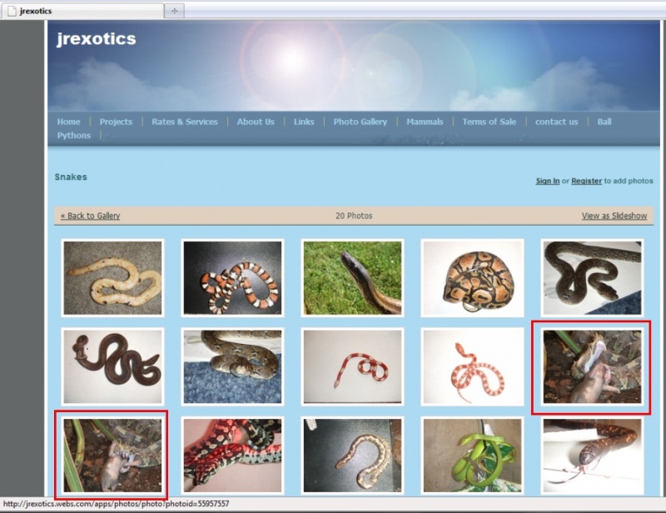Screen dimensions: 666x513
Task: Click the contact us navigation link
Action: pyautogui.click(x=556, y=122)
